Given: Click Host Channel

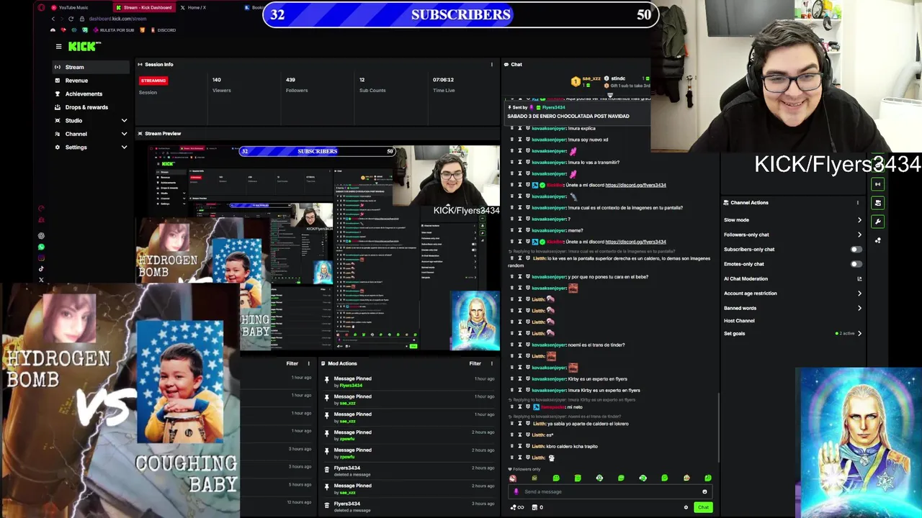Looking at the screenshot, I should pos(739,321).
